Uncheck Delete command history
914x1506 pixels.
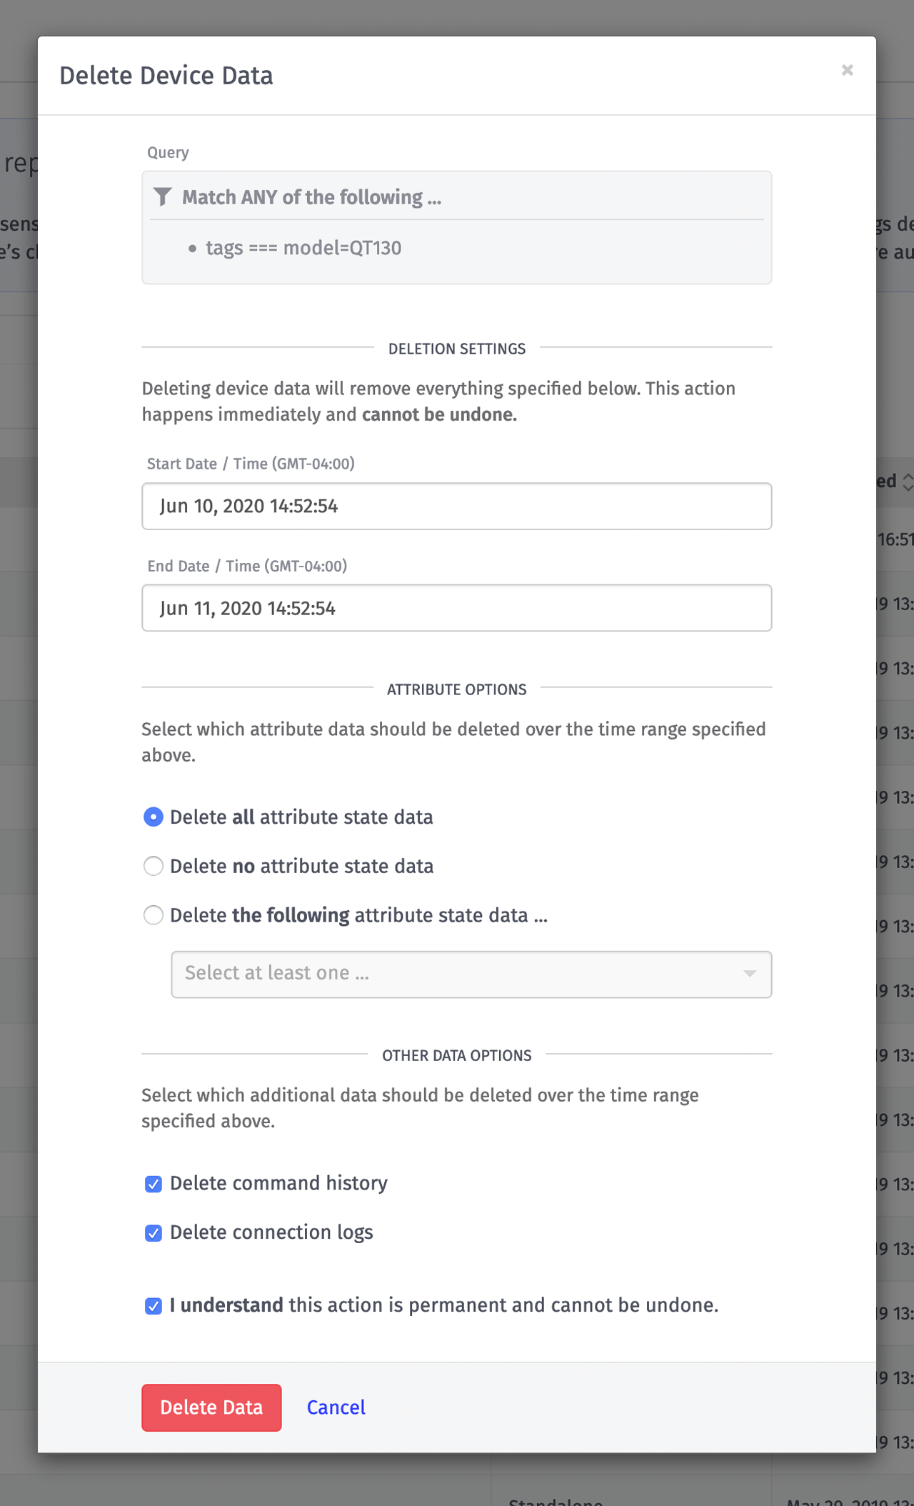154,1184
